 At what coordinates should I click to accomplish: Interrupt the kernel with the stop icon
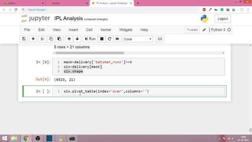coord(102,39)
